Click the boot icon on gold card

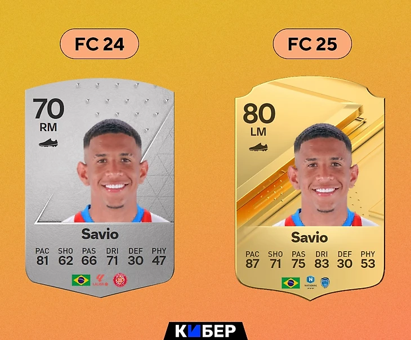point(258,147)
